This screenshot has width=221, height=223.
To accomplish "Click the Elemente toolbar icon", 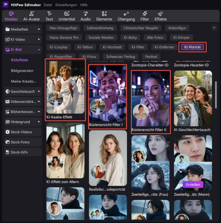I will (104, 14).
